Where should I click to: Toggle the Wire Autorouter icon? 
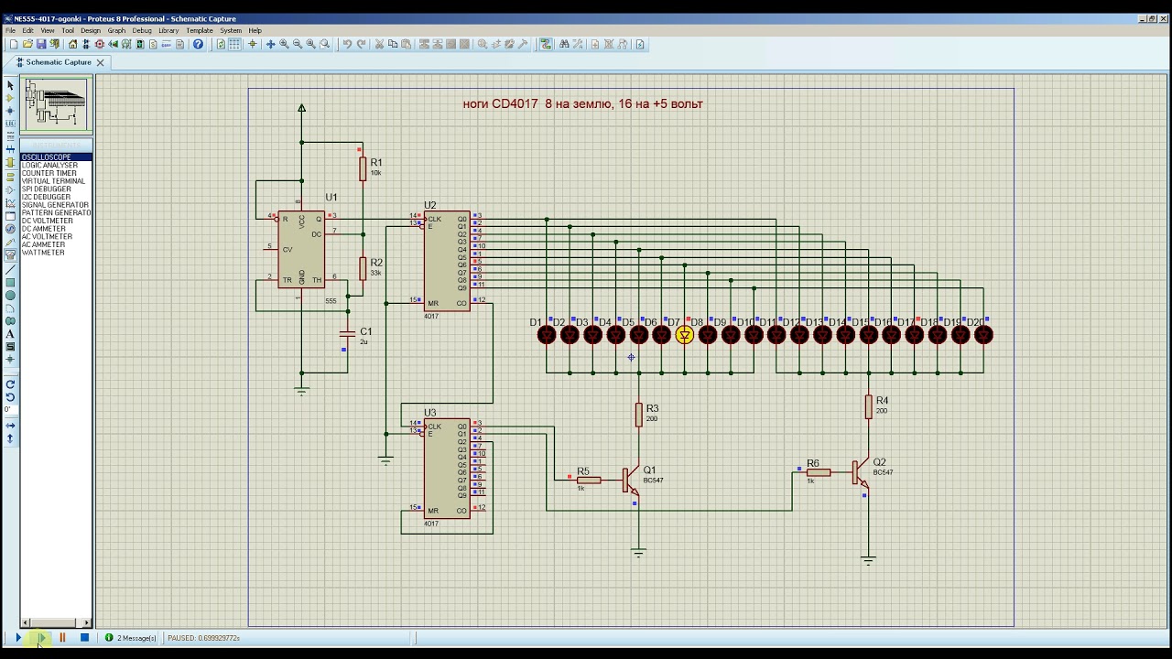pos(546,44)
